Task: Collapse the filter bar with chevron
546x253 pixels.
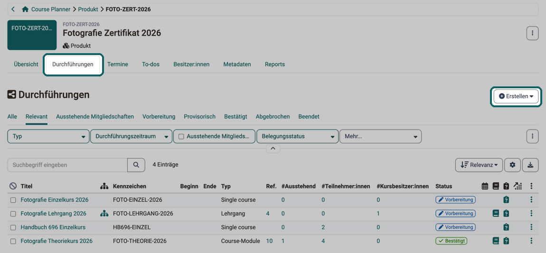Action: pyautogui.click(x=273, y=149)
